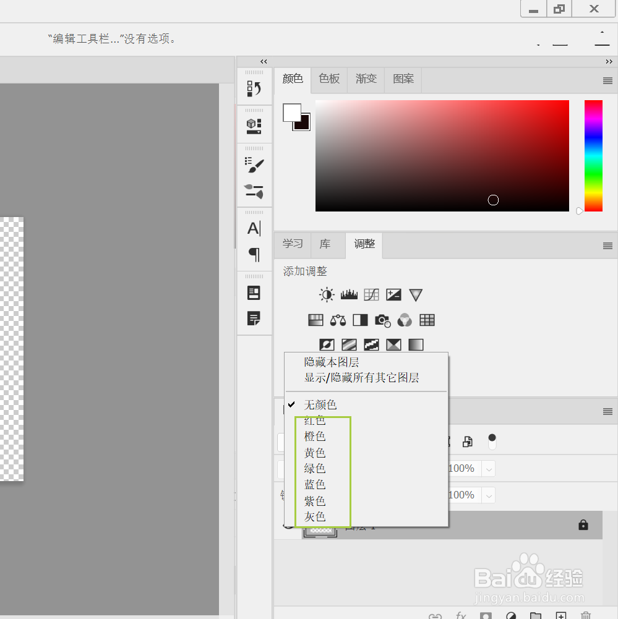Screen dimensions: 618x619
Task: Select 红色 layer color
Action: 366,420
